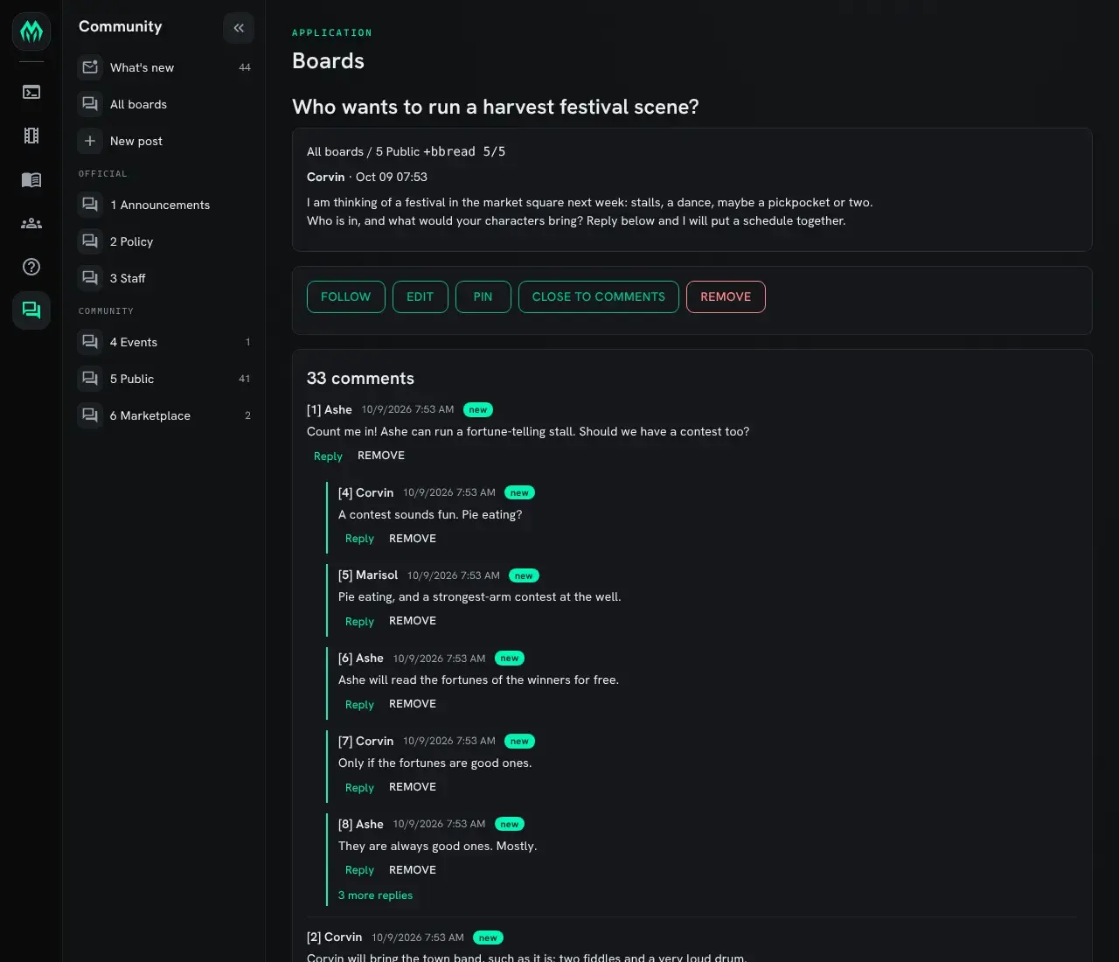Click the Announcements board icon
The height and width of the screenshot is (962, 1119).
(90, 205)
